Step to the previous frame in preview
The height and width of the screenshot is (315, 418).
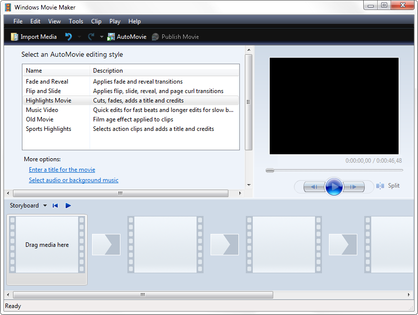pos(314,187)
